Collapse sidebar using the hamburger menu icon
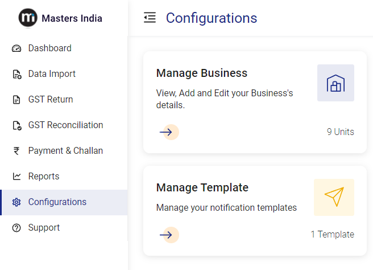Viewport: 373px width, 270px height. coord(150,18)
